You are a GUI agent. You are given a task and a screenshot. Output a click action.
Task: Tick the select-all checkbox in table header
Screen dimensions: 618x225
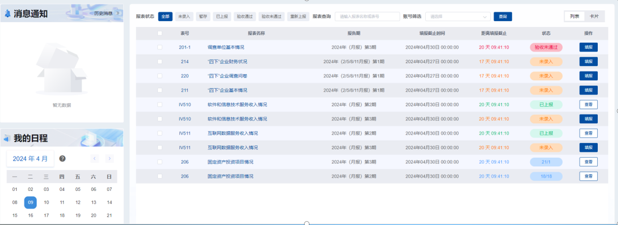[x=160, y=33]
